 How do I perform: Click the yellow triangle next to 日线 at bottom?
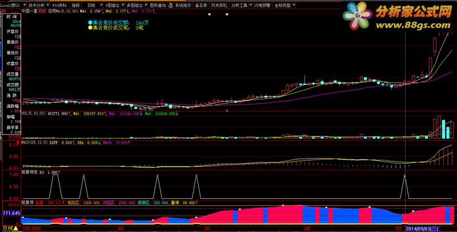[16, 229]
